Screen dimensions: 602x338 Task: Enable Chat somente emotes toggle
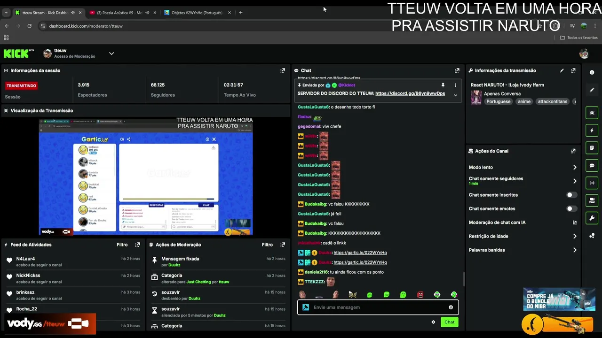click(x=571, y=208)
